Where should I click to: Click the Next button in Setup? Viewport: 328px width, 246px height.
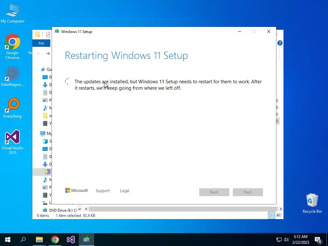coord(248,192)
